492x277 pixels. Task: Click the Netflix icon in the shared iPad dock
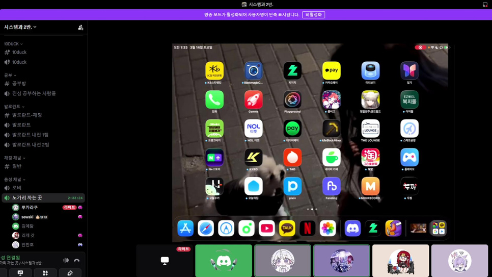[307, 229]
